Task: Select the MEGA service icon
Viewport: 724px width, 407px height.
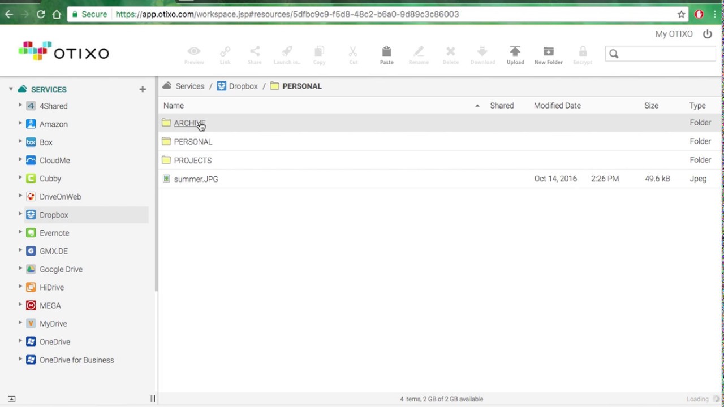Action: click(x=31, y=305)
